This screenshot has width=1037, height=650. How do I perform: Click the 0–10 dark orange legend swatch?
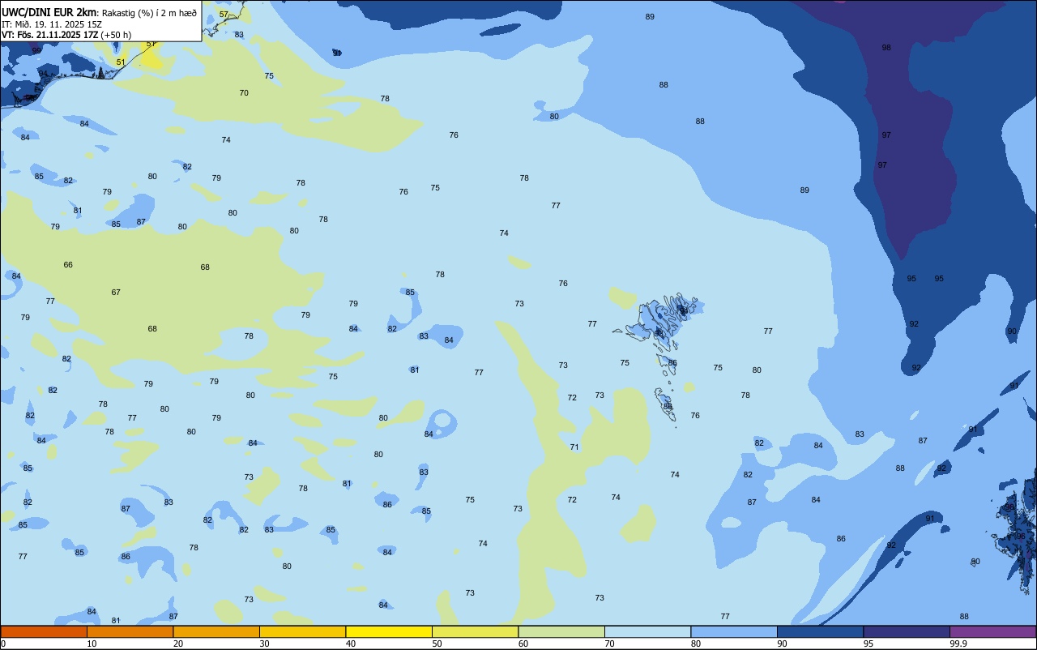coord(44,631)
